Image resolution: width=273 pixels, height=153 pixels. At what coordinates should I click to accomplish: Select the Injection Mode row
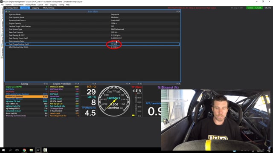(x=93, y=14)
